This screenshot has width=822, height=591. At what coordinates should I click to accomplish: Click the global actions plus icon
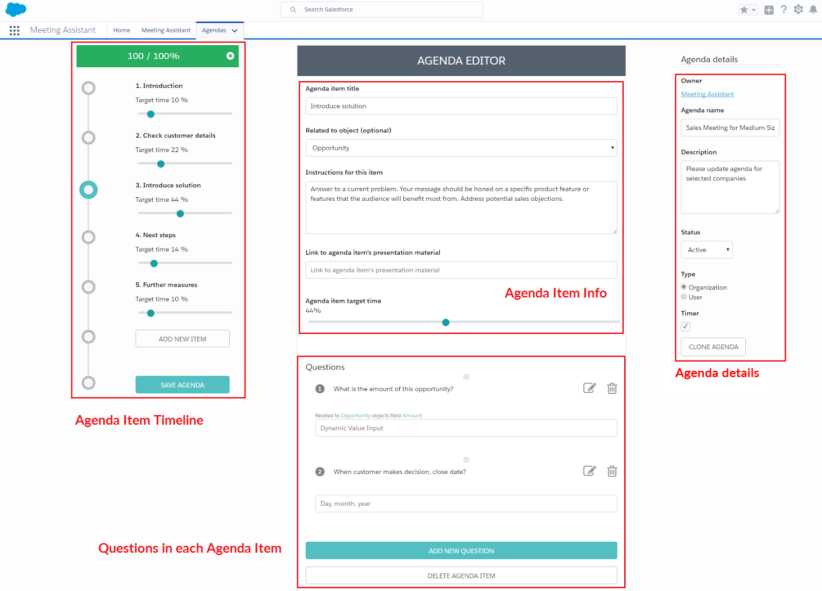pos(769,10)
